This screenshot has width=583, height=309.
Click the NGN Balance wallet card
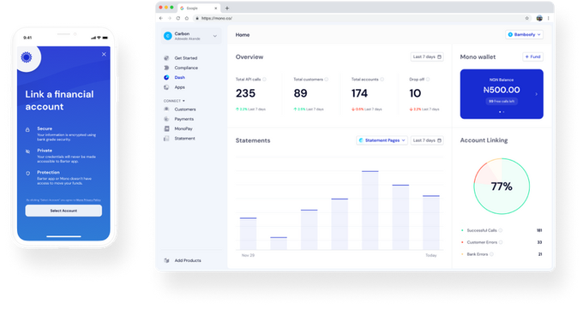pos(502,94)
